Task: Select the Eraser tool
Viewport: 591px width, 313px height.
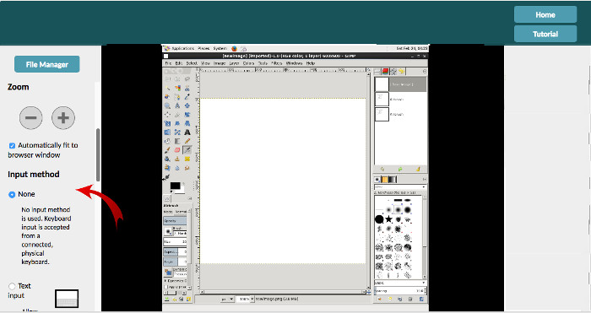Action: pyautogui.click(x=177, y=150)
